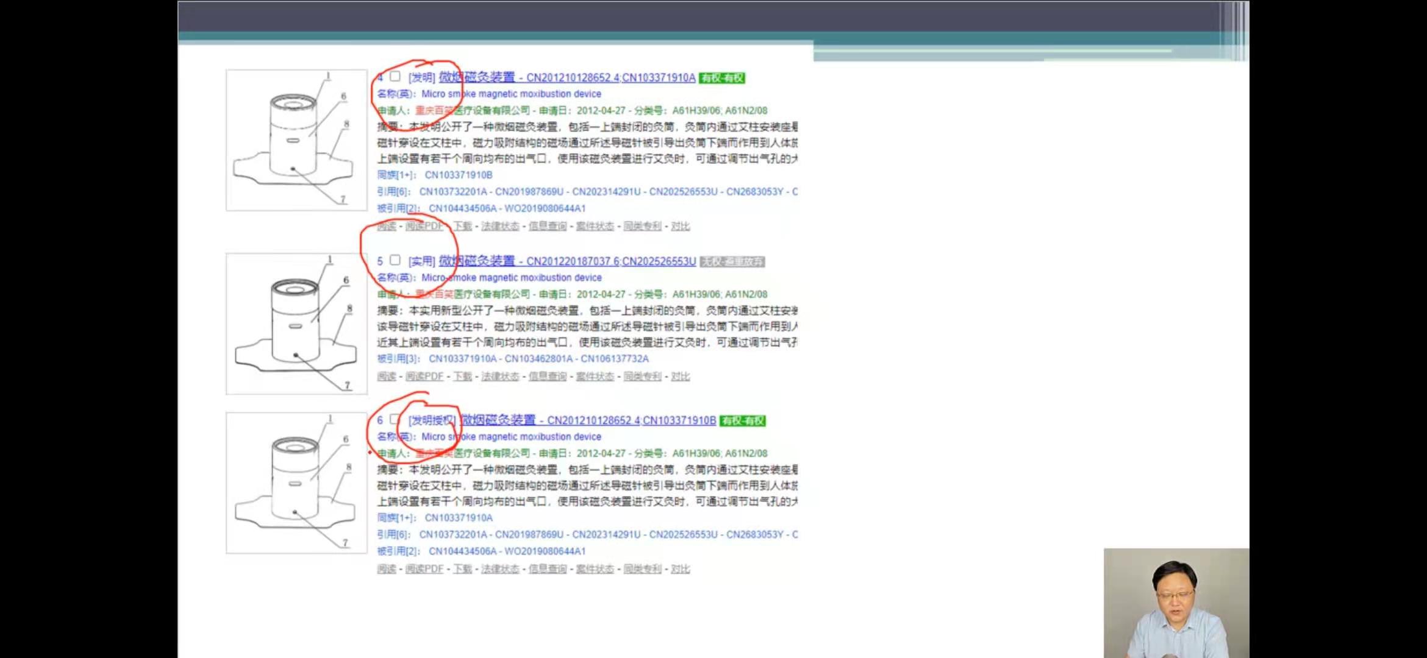This screenshot has height=658, width=1427.
Task: Open patent drawing thumbnail of result 5
Action: click(296, 324)
